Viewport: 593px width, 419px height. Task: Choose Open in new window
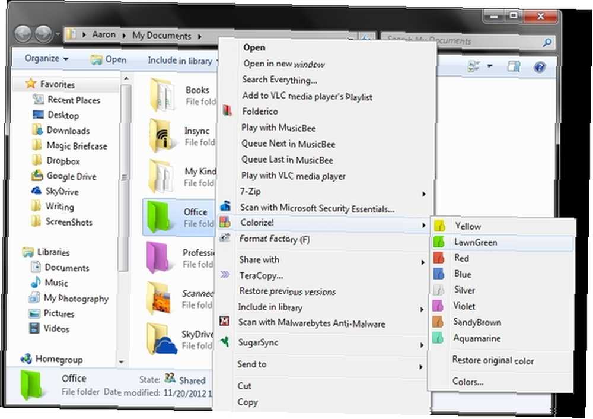284,64
